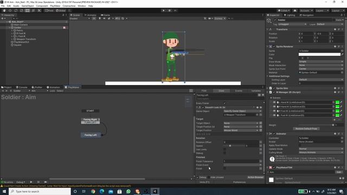Toggle the Hide Unused checkbox
This screenshot has width=347, height=195.
point(208,177)
